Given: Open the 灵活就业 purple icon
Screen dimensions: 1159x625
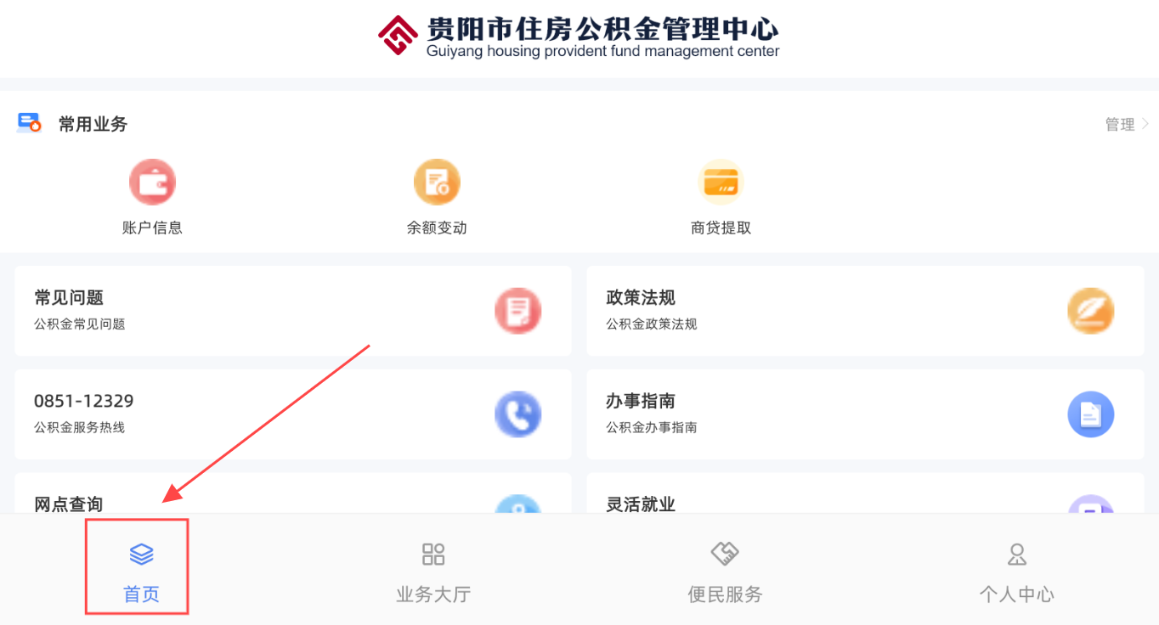Looking at the screenshot, I should 1091,504.
